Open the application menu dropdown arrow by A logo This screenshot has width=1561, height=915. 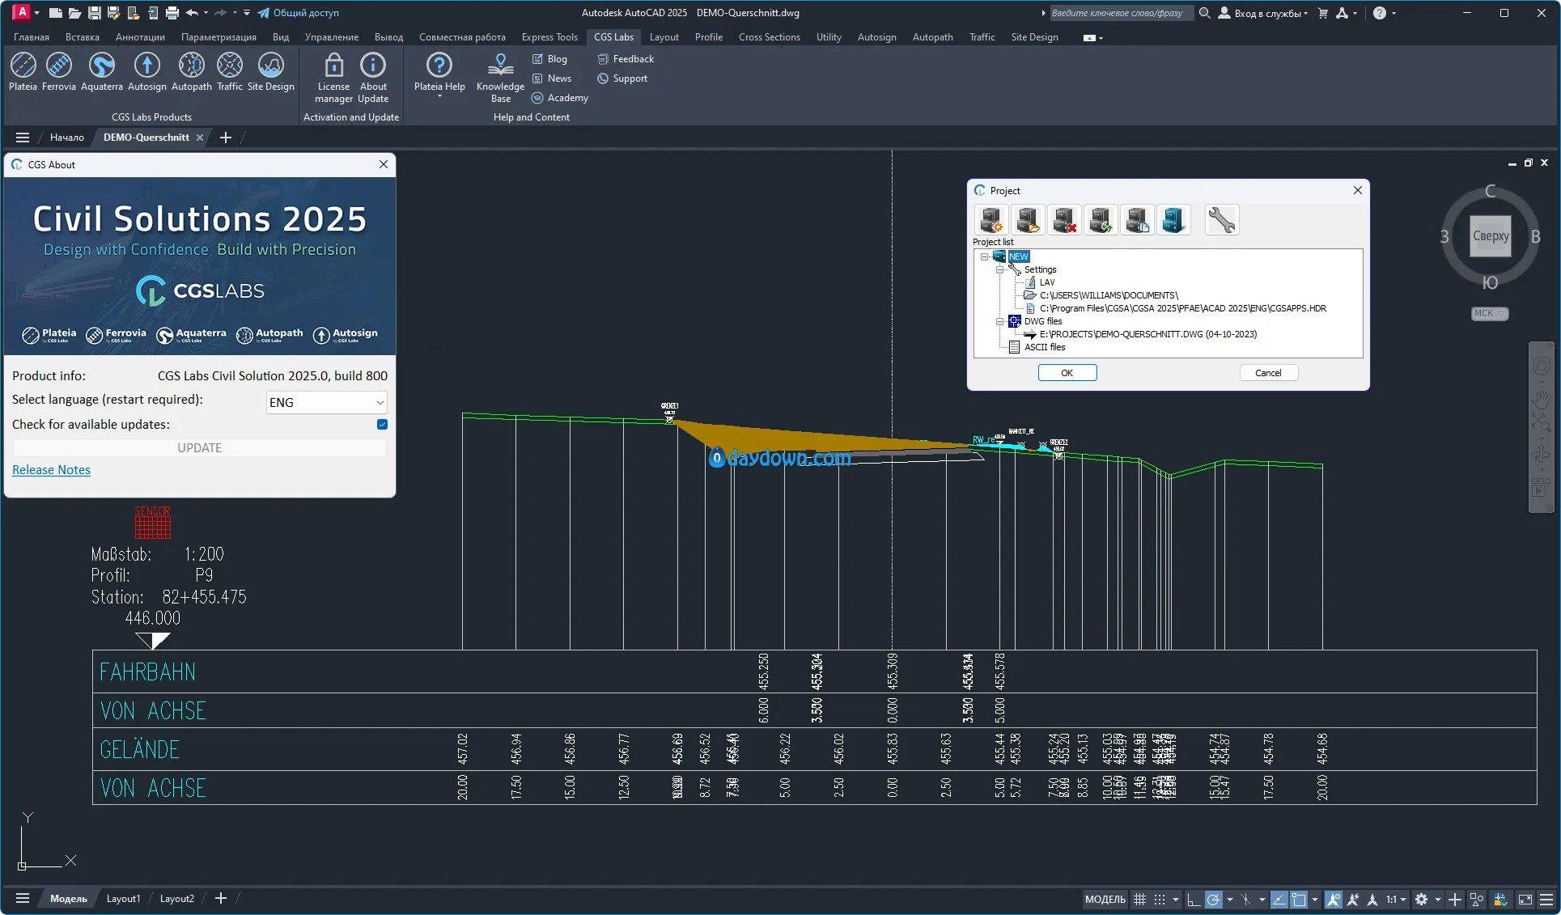coord(36,13)
